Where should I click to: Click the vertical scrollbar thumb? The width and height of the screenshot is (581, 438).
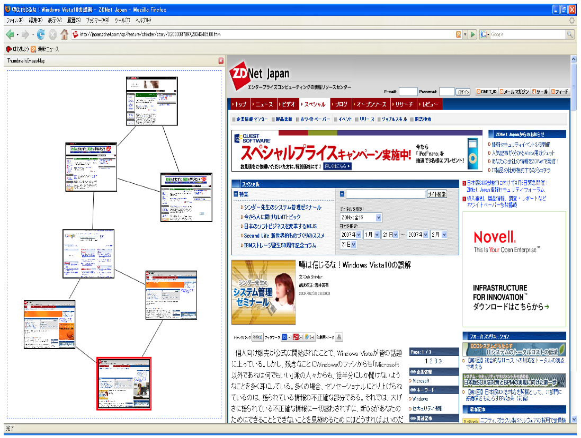(x=574, y=86)
